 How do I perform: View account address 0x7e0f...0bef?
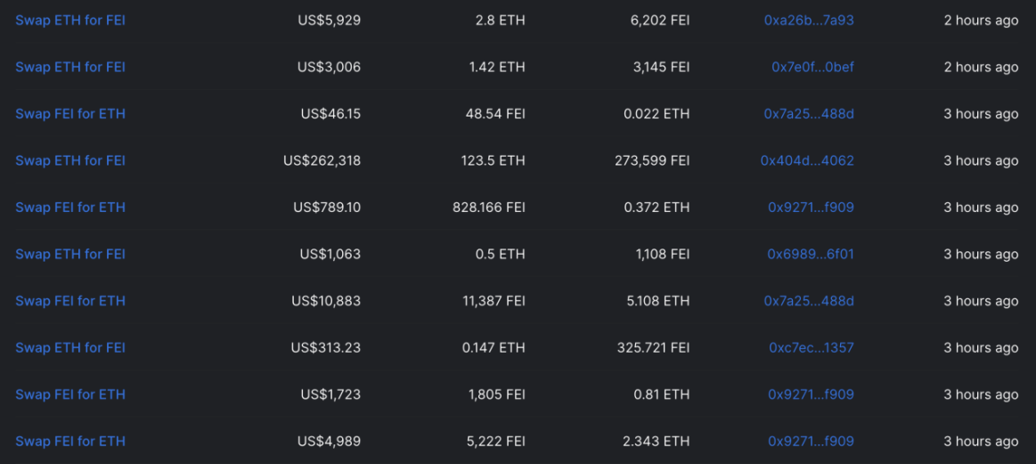click(x=812, y=68)
